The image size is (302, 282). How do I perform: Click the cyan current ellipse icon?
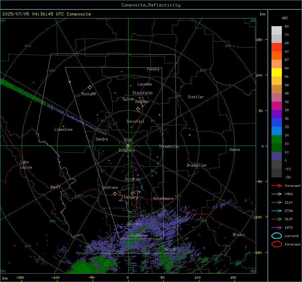[x=276, y=236]
